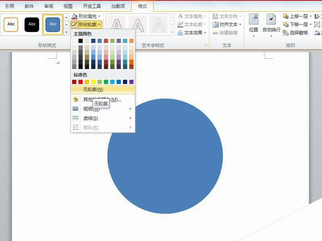Switch to the Mailings (邮件) tab

[29, 6]
